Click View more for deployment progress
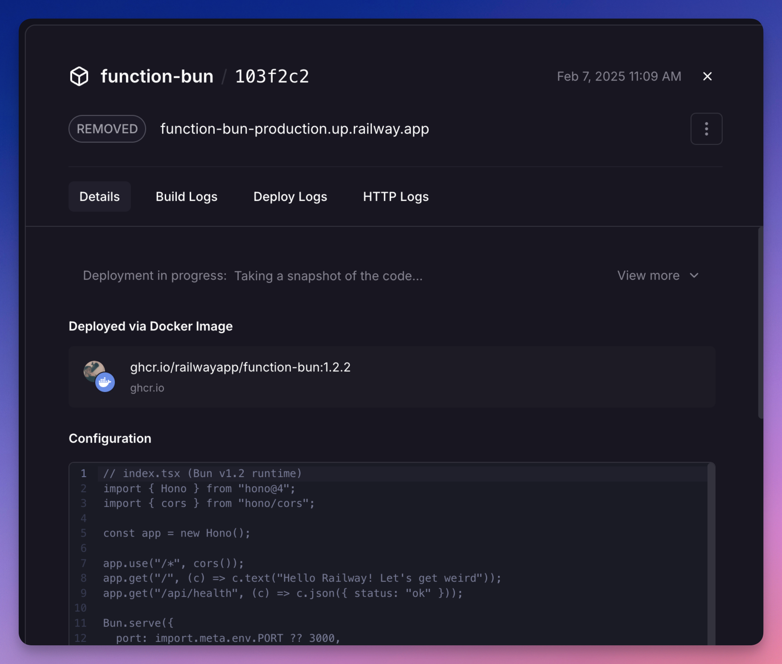This screenshot has width=782, height=664. (658, 276)
